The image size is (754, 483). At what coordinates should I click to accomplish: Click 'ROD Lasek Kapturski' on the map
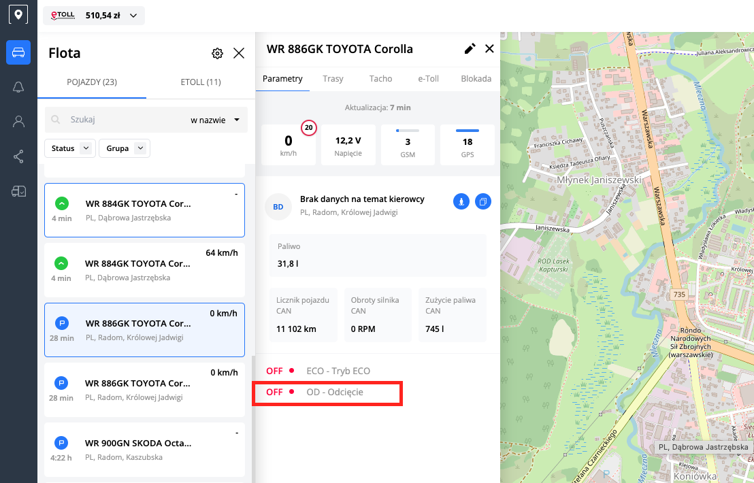point(553,265)
